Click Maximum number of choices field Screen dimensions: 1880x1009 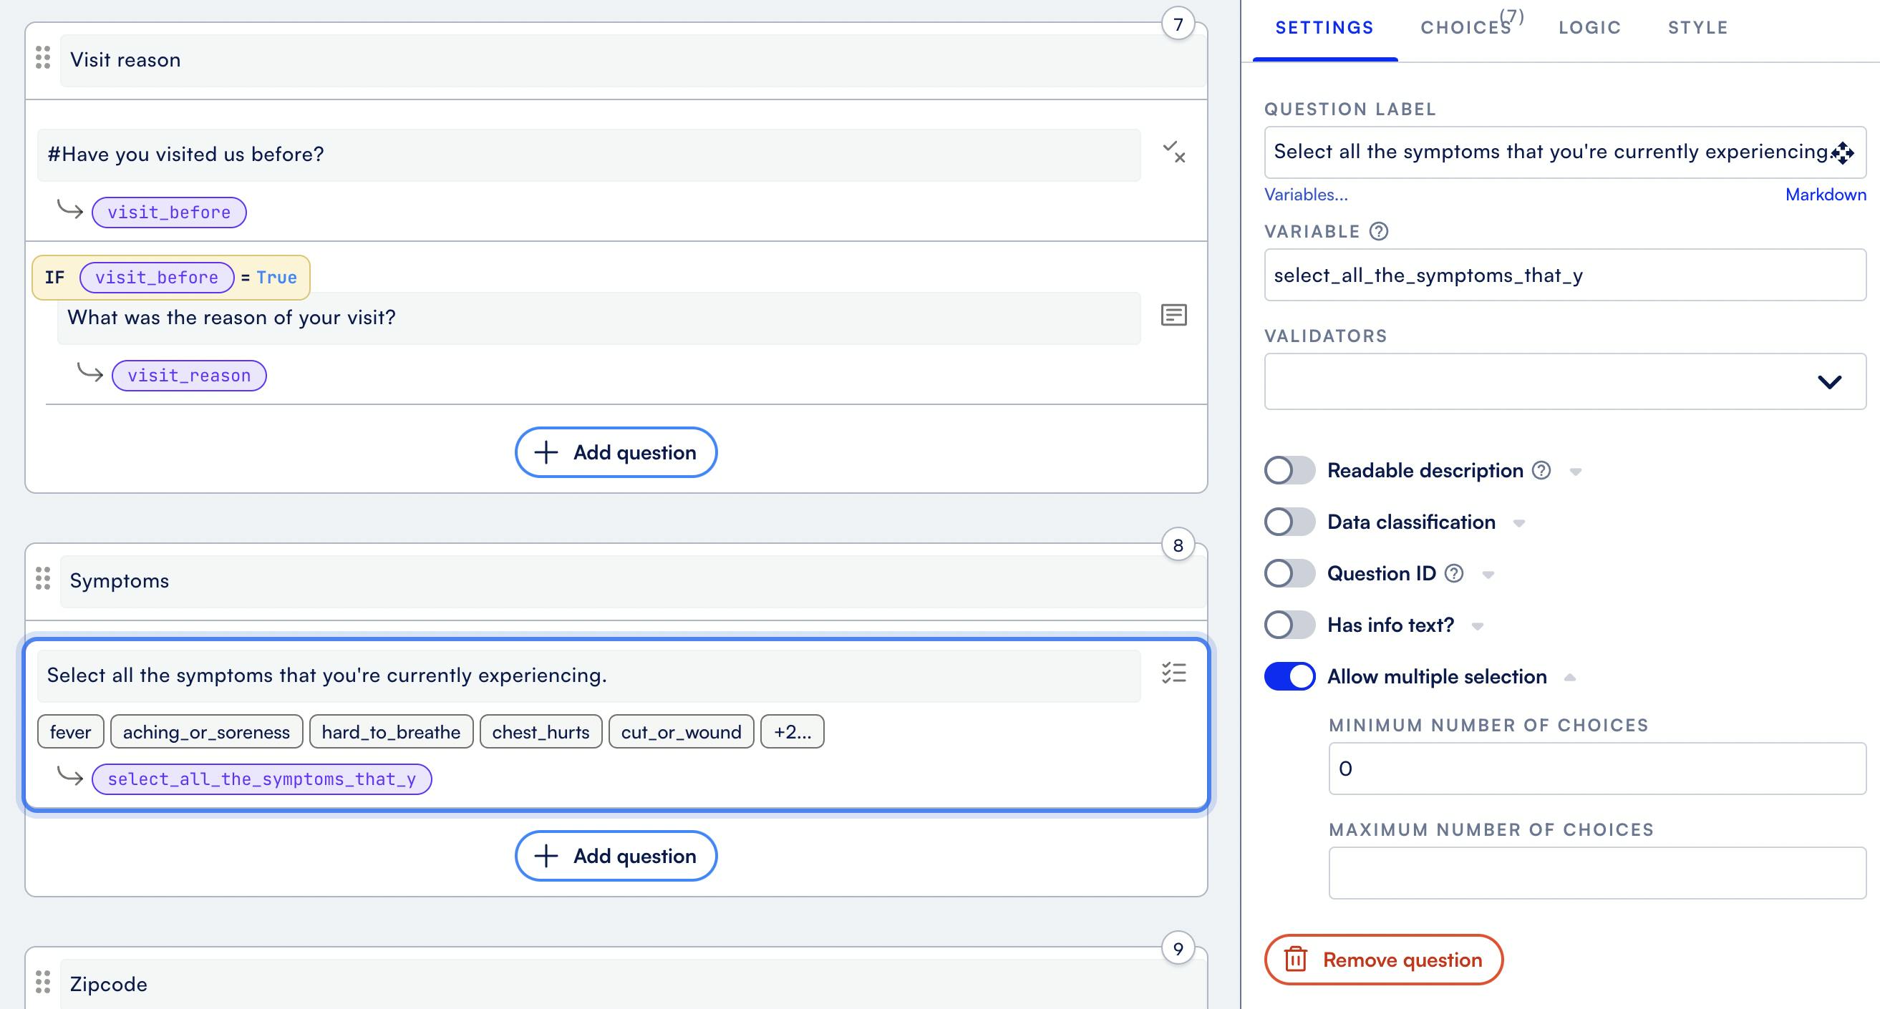1596,872
